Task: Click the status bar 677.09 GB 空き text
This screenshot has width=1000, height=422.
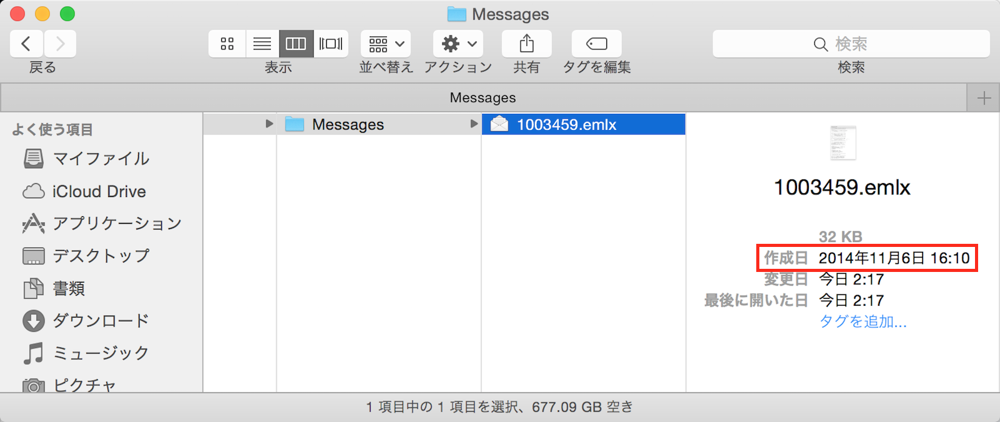Action: tap(582, 408)
